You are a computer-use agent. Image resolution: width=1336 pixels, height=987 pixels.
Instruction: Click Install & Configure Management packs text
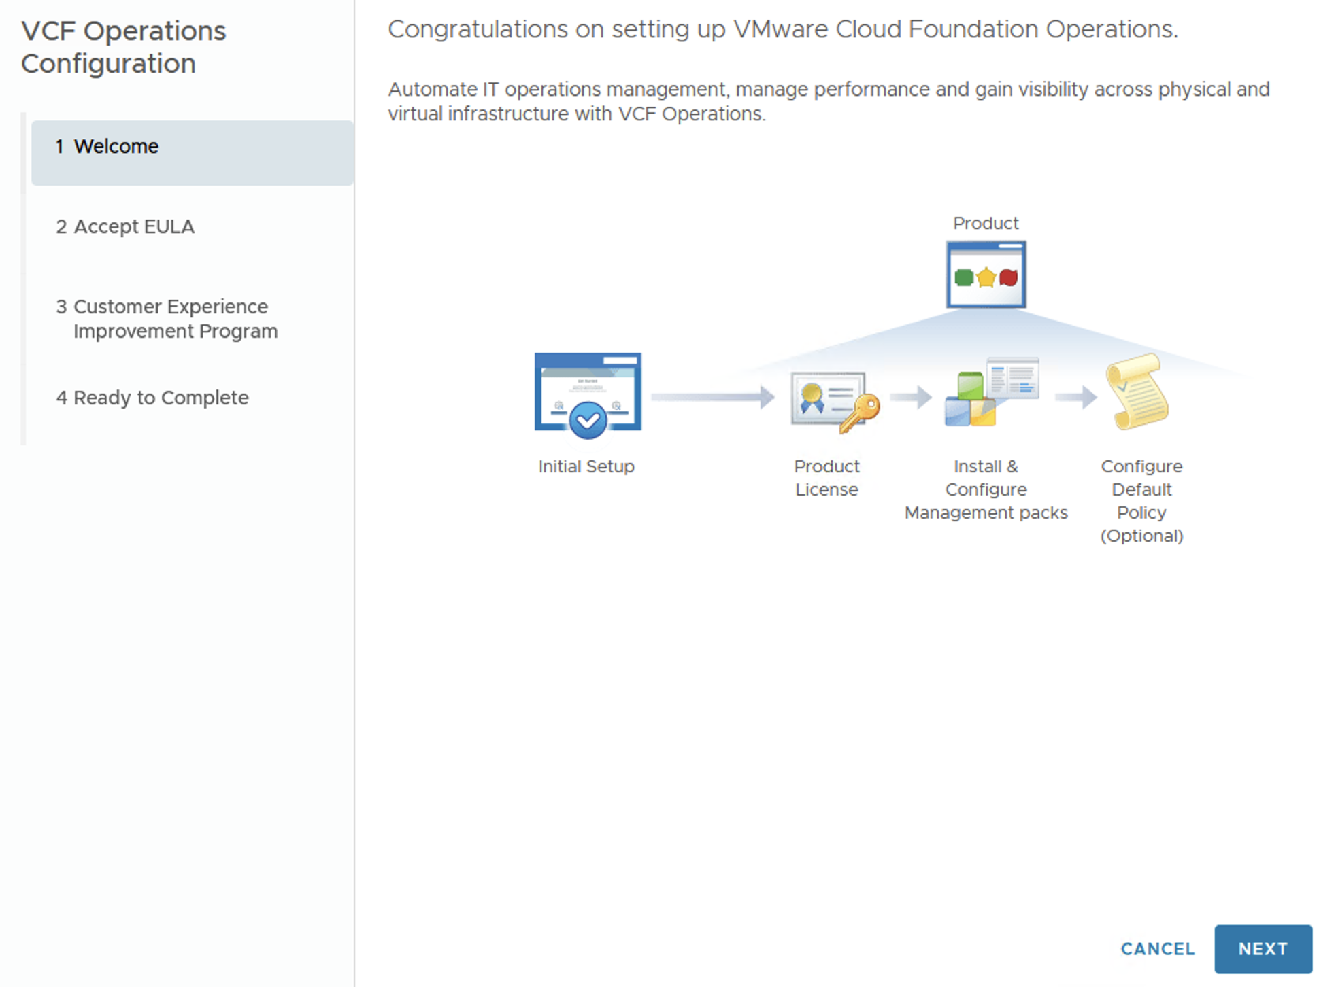point(986,489)
